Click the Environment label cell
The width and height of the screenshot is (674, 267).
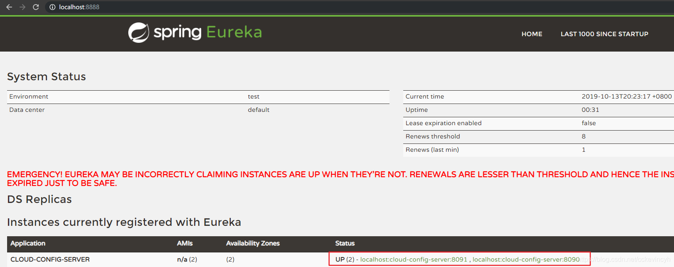click(29, 96)
